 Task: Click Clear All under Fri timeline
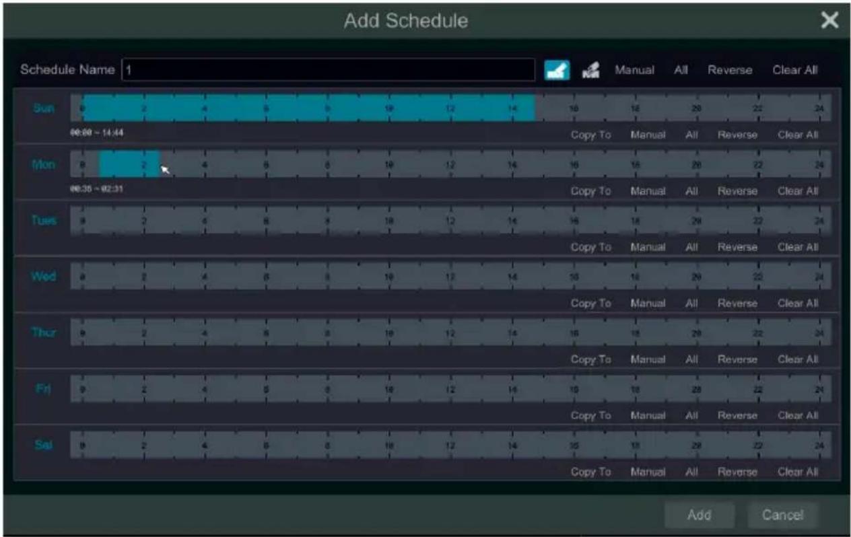pyautogui.click(x=798, y=416)
